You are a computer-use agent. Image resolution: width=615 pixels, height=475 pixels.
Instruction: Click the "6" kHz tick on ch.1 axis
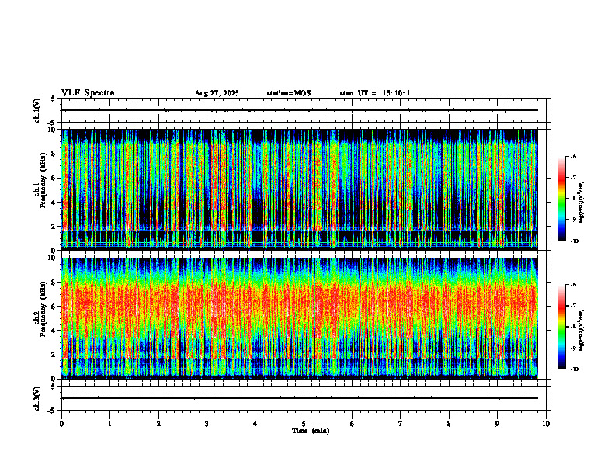pos(54,178)
